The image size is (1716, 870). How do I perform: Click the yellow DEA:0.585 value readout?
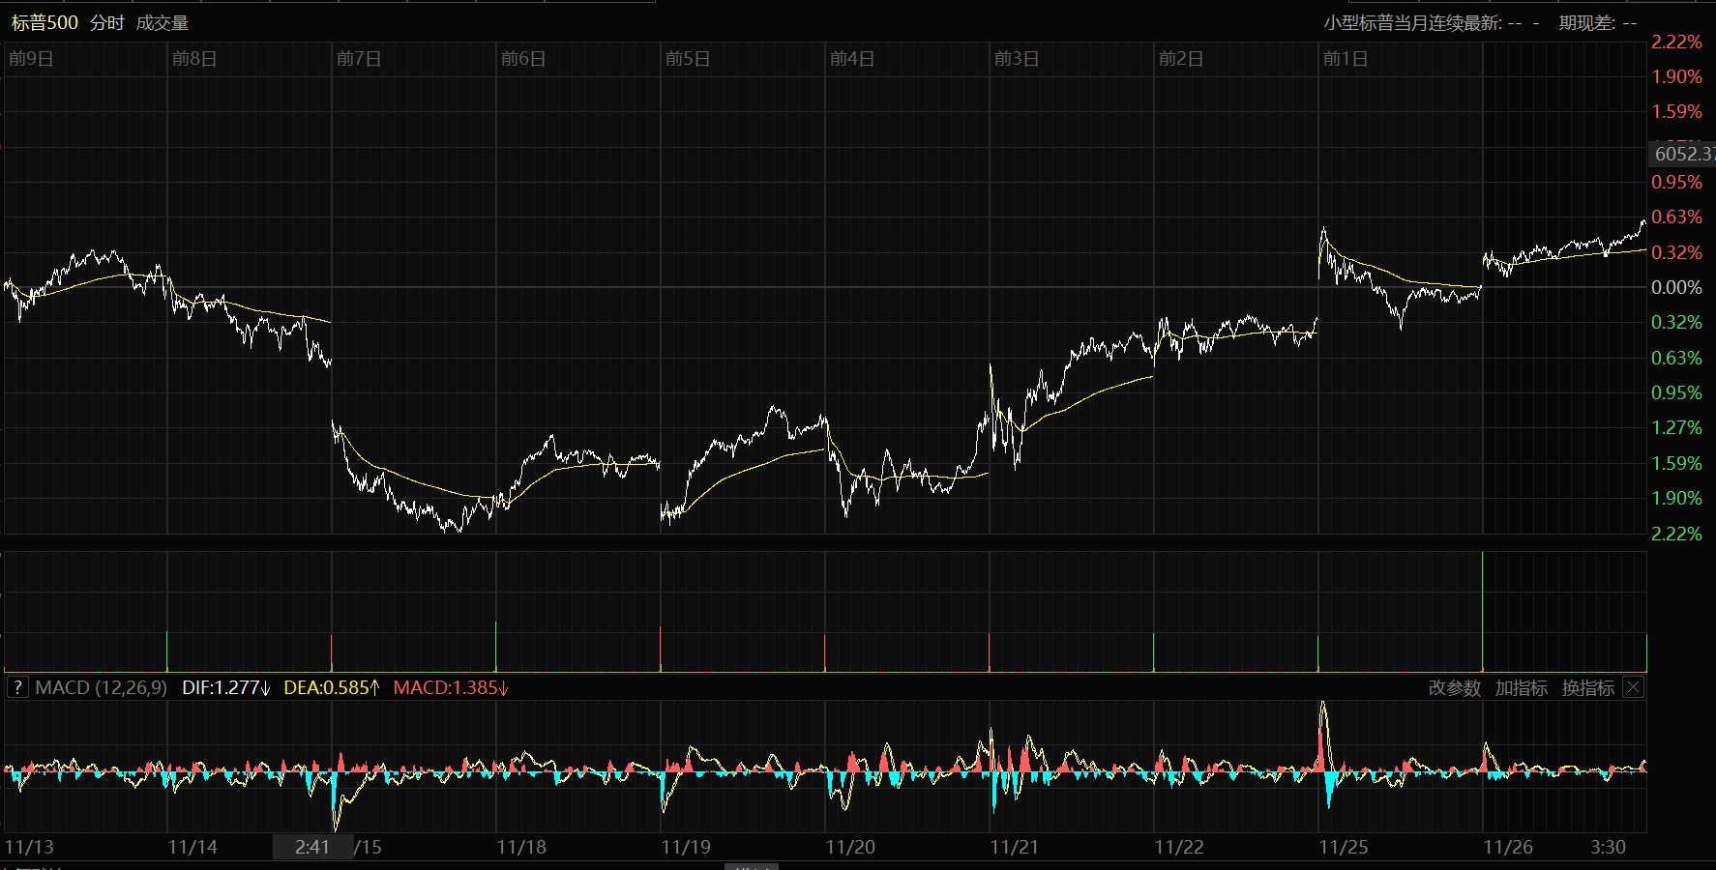[331, 687]
